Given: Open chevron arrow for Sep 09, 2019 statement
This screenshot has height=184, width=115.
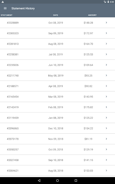Looking at the screenshot, I should (106, 33).
